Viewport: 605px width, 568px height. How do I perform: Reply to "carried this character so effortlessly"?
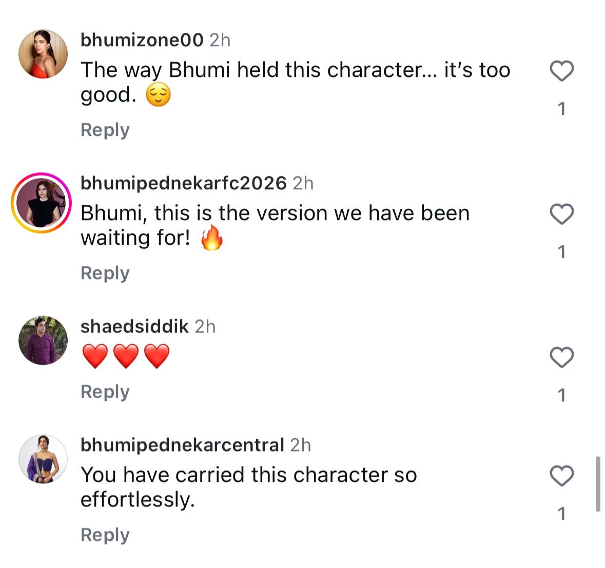click(x=105, y=535)
